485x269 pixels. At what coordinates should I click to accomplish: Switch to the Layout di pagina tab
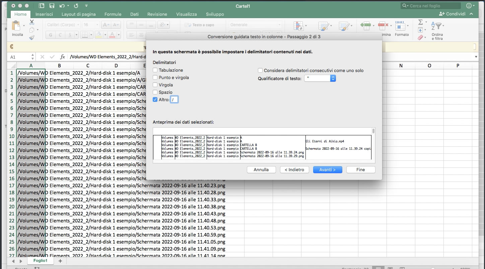coord(78,14)
